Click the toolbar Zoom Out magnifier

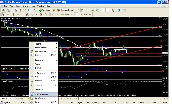(x=97, y=10)
